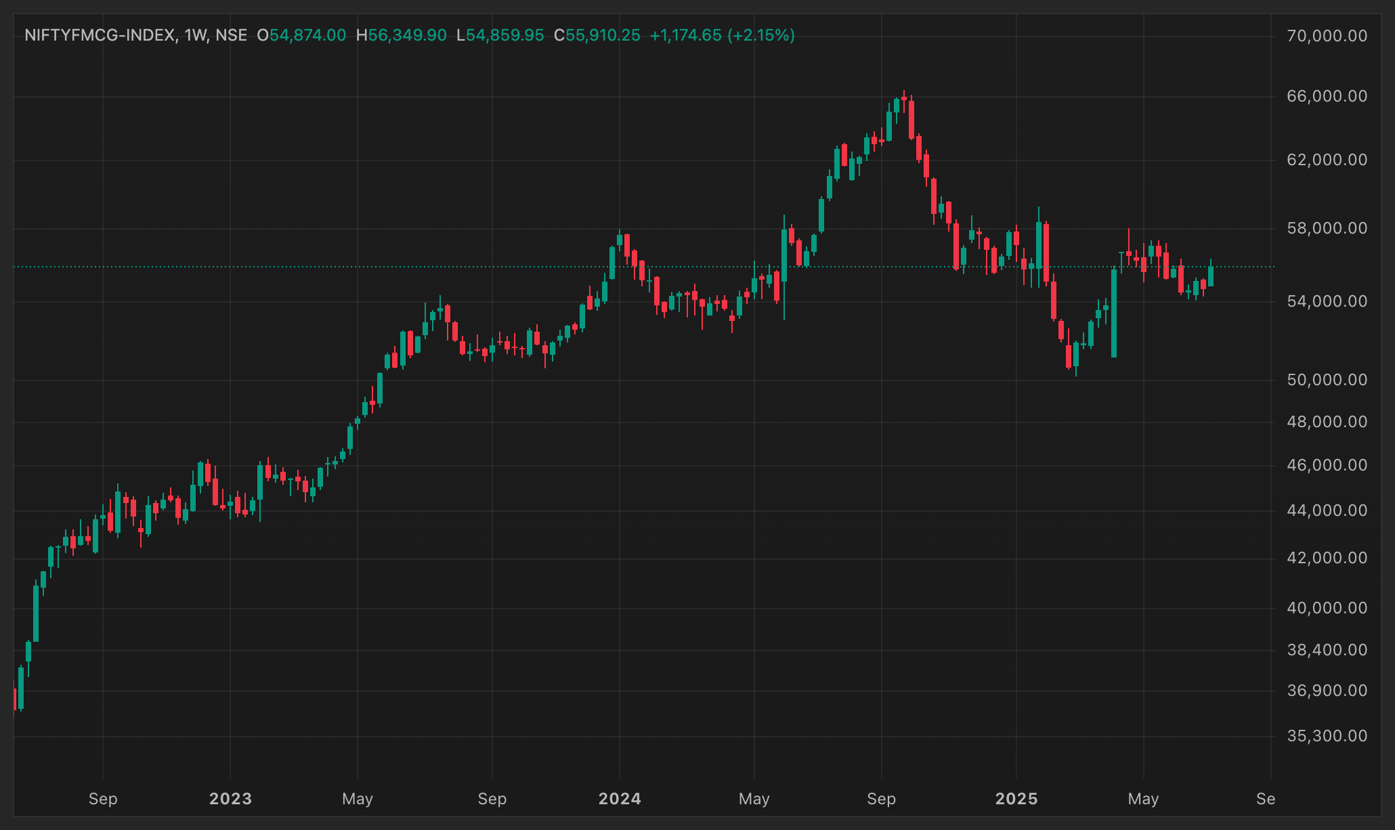Screen dimensions: 1395x830
Task: Click the 2024 time axis label
Action: 620,799
